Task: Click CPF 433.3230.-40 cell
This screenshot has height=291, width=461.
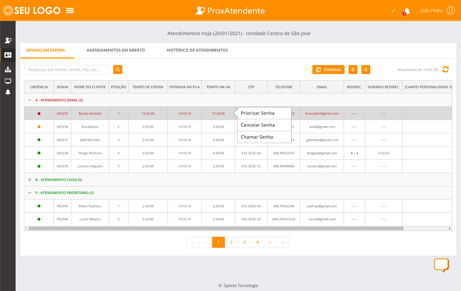Action: (x=251, y=206)
